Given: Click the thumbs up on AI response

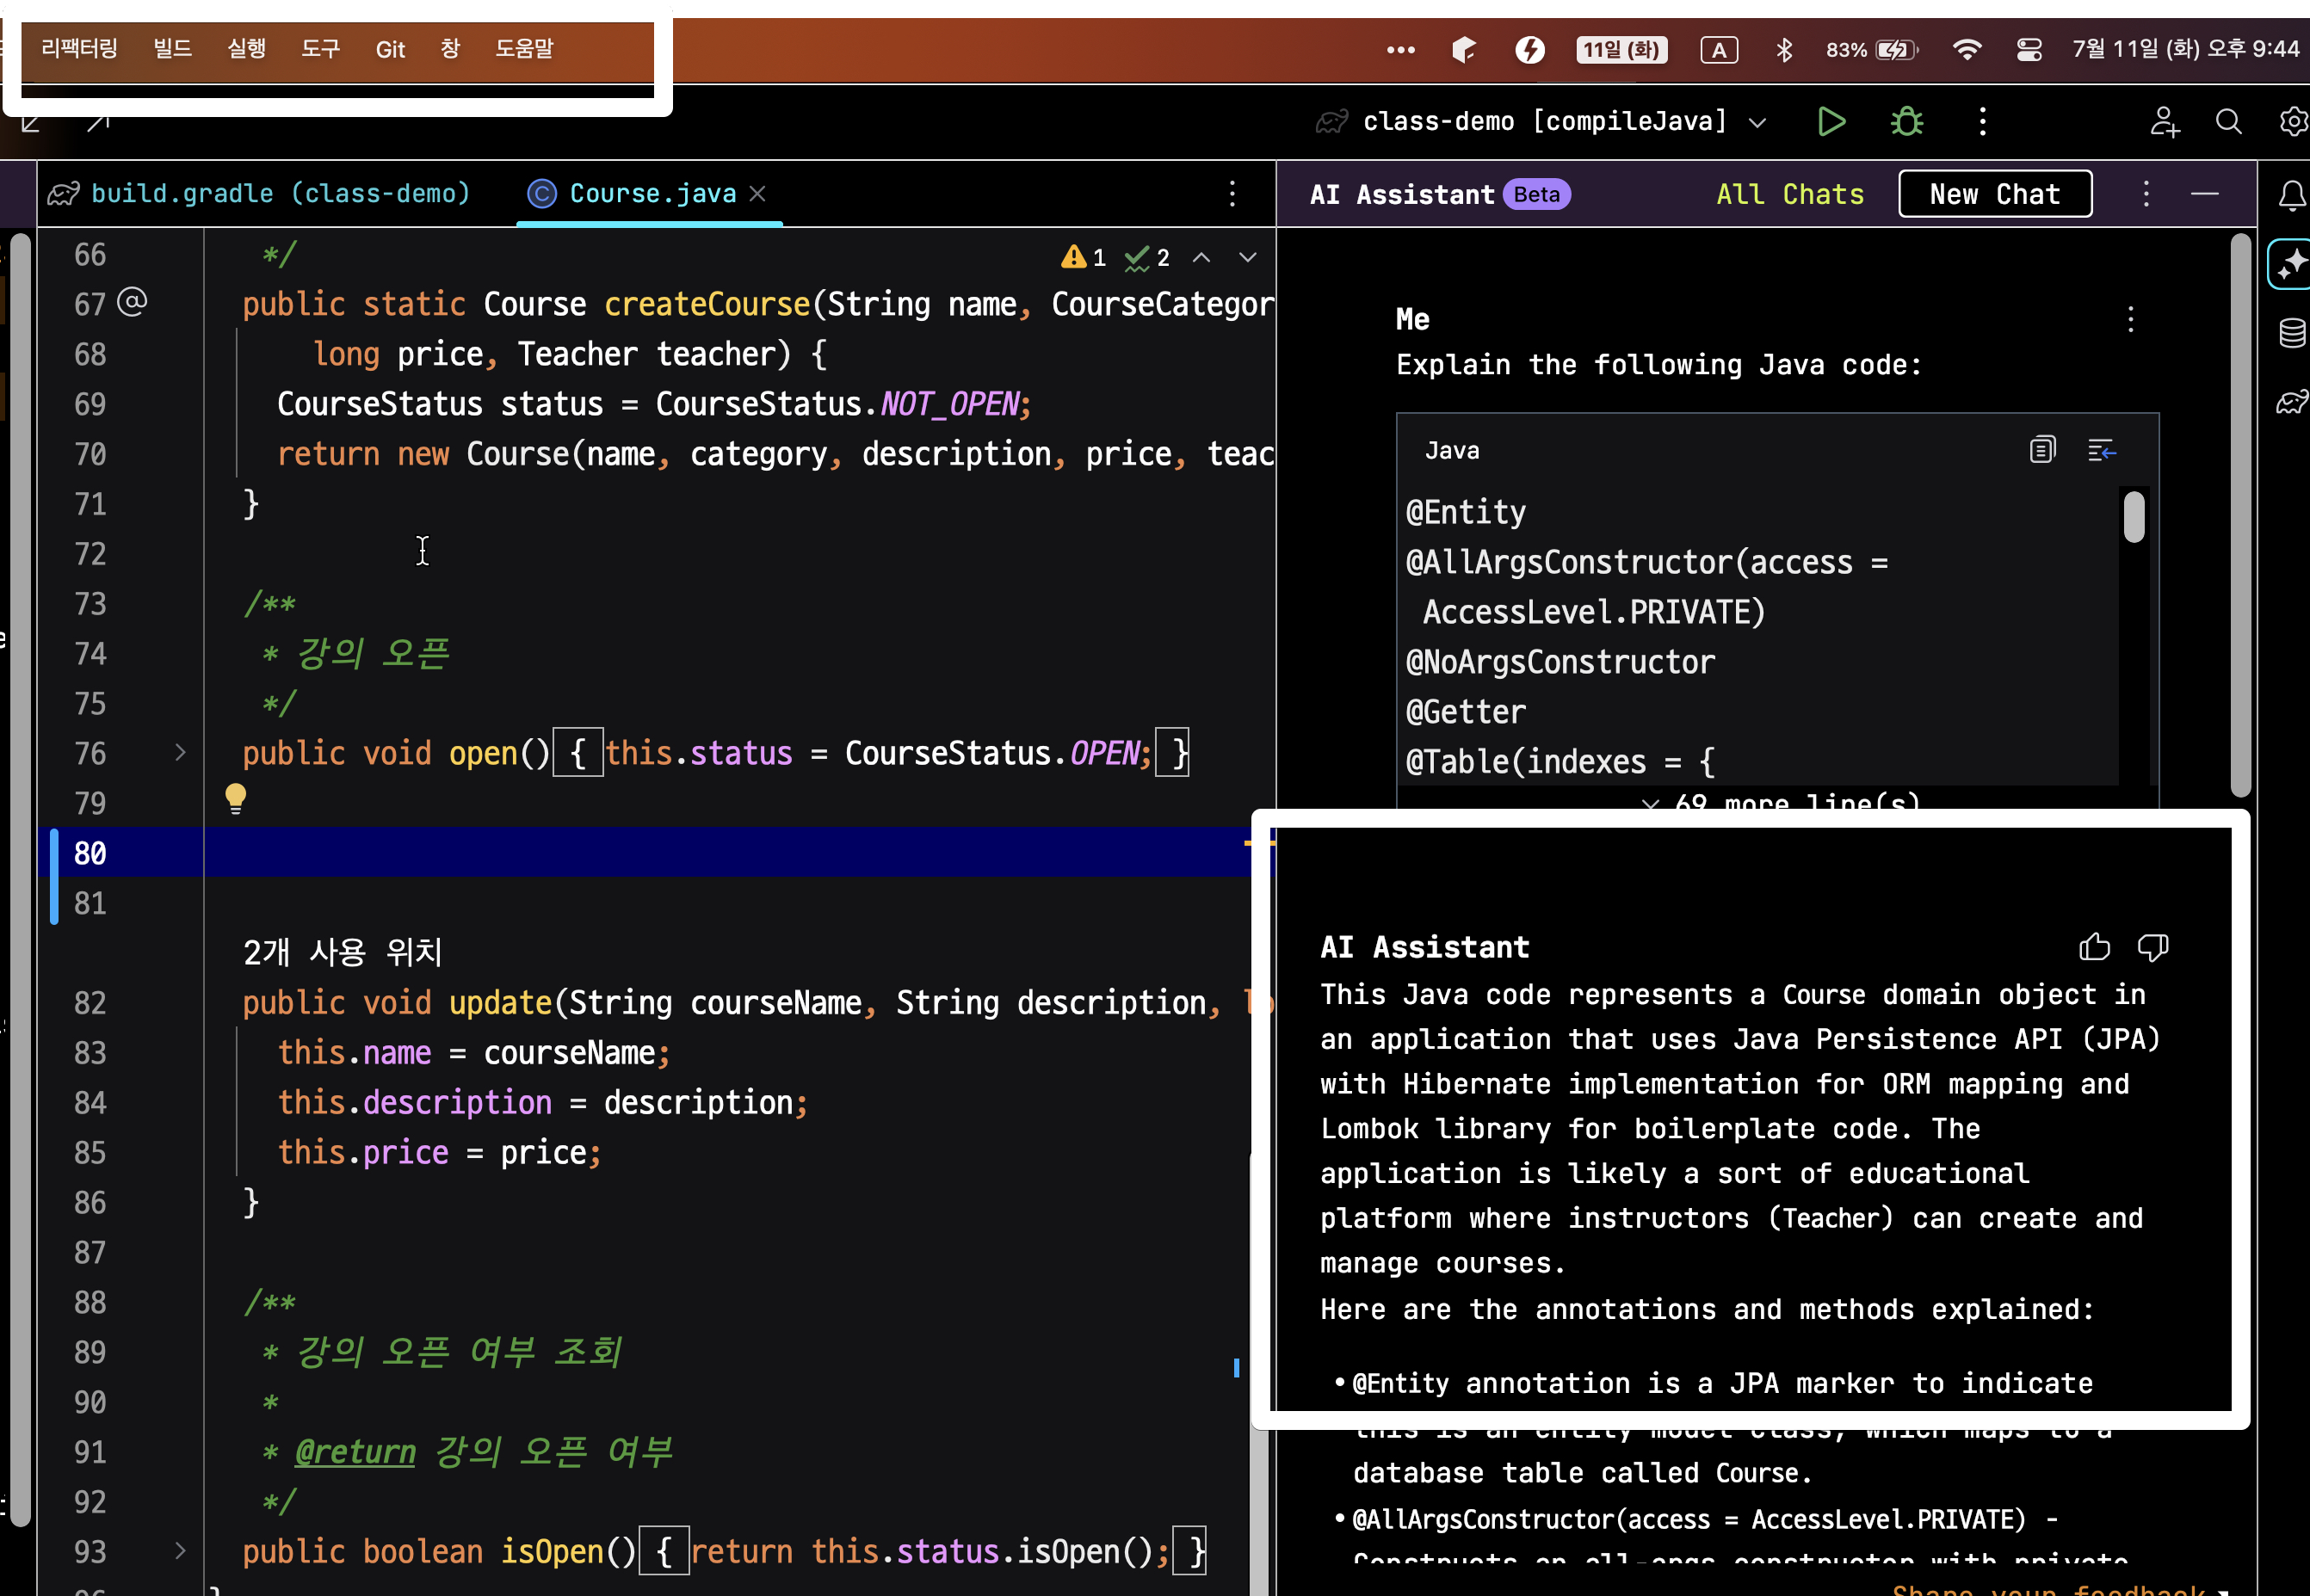Looking at the screenshot, I should [2094, 946].
